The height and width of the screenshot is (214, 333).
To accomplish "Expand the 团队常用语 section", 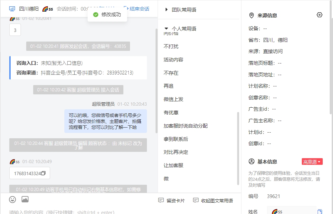I will pyautogui.click(x=184, y=10).
